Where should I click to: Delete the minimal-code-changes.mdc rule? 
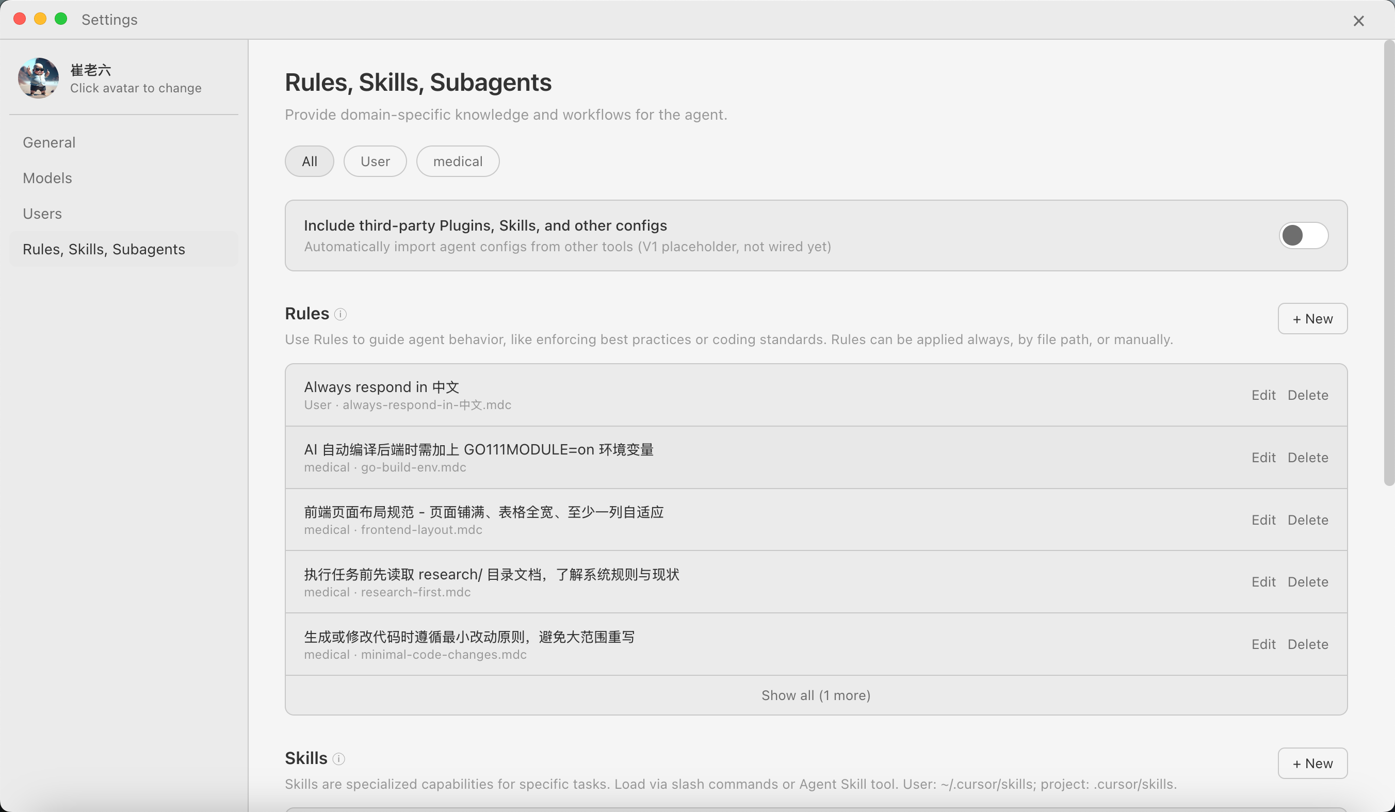point(1307,645)
